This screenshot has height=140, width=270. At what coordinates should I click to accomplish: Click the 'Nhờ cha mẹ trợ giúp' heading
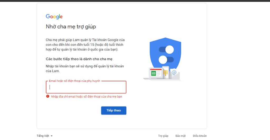coord(71,27)
